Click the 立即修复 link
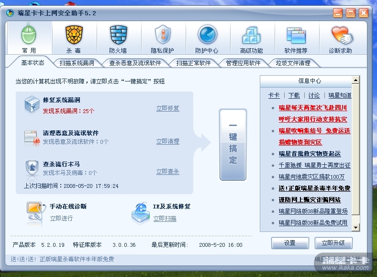 (168, 108)
